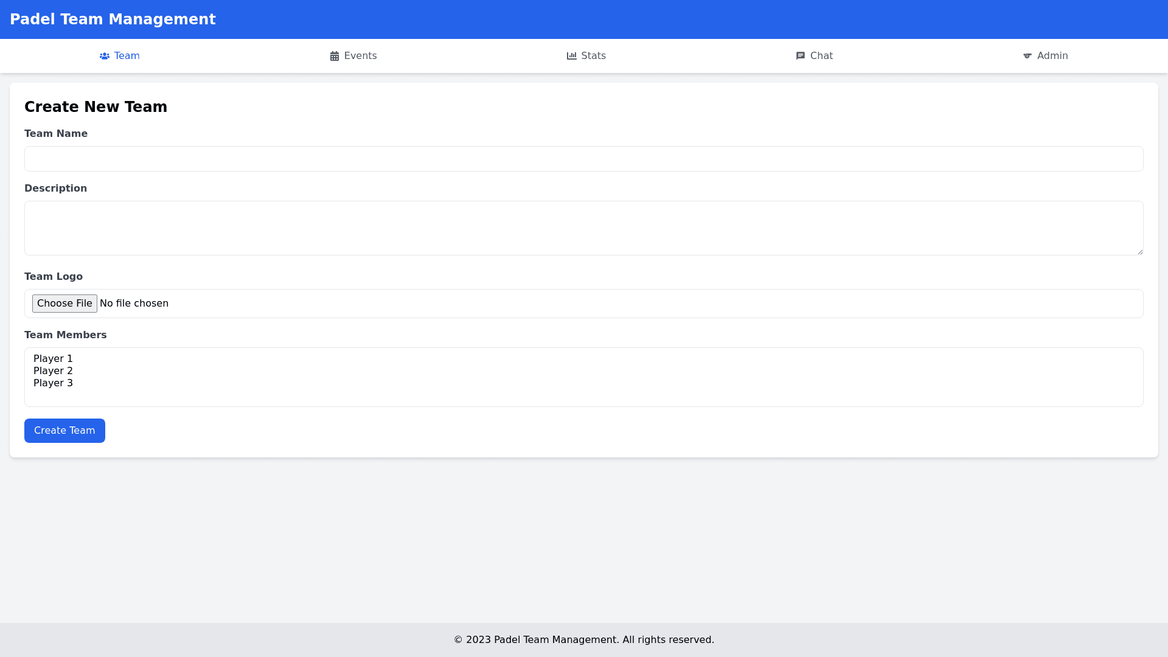The height and width of the screenshot is (657, 1168).
Task: Focus the Team Name input field
Action: pos(584,159)
